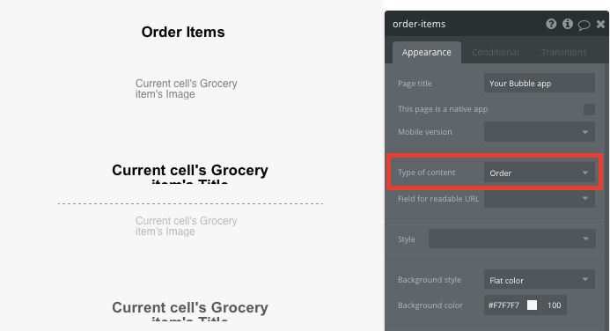The height and width of the screenshot is (331, 610).
Task: Open the help question mark icon
Action: pos(551,24)
